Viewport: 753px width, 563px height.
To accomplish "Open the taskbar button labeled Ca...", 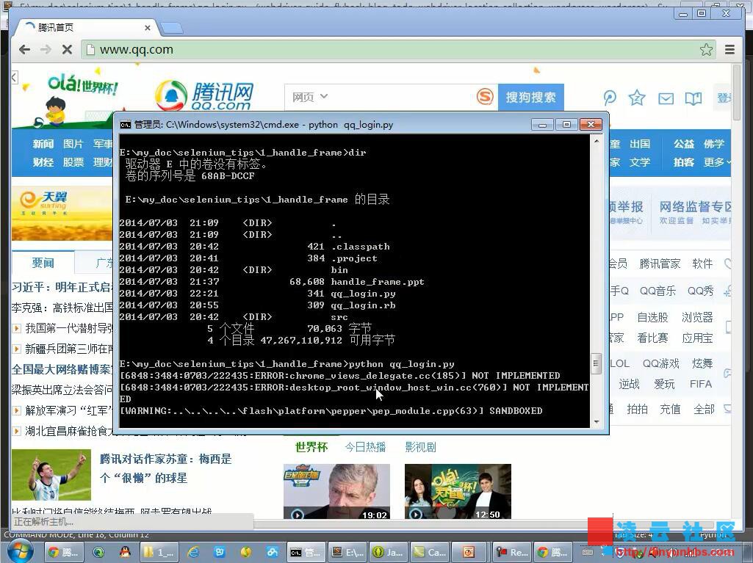I will (x=430, y=553).
